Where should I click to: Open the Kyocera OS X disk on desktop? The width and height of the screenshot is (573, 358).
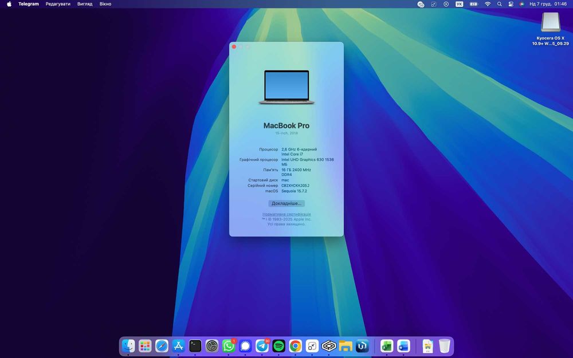pyautogui.click(x=550, y=29)
